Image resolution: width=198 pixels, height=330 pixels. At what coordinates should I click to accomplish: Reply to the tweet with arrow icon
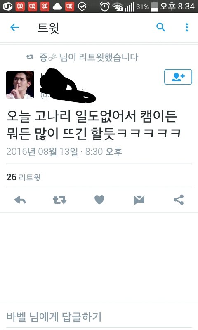(x=20, y=200)
